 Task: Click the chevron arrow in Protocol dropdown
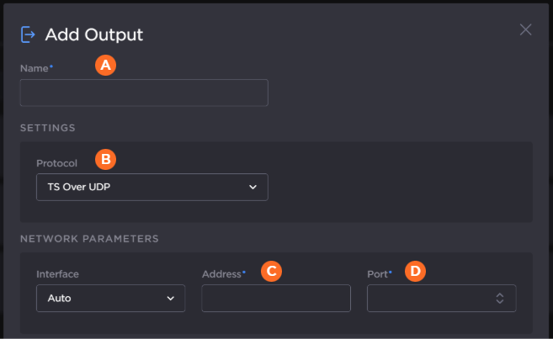(x=253, y=187)
